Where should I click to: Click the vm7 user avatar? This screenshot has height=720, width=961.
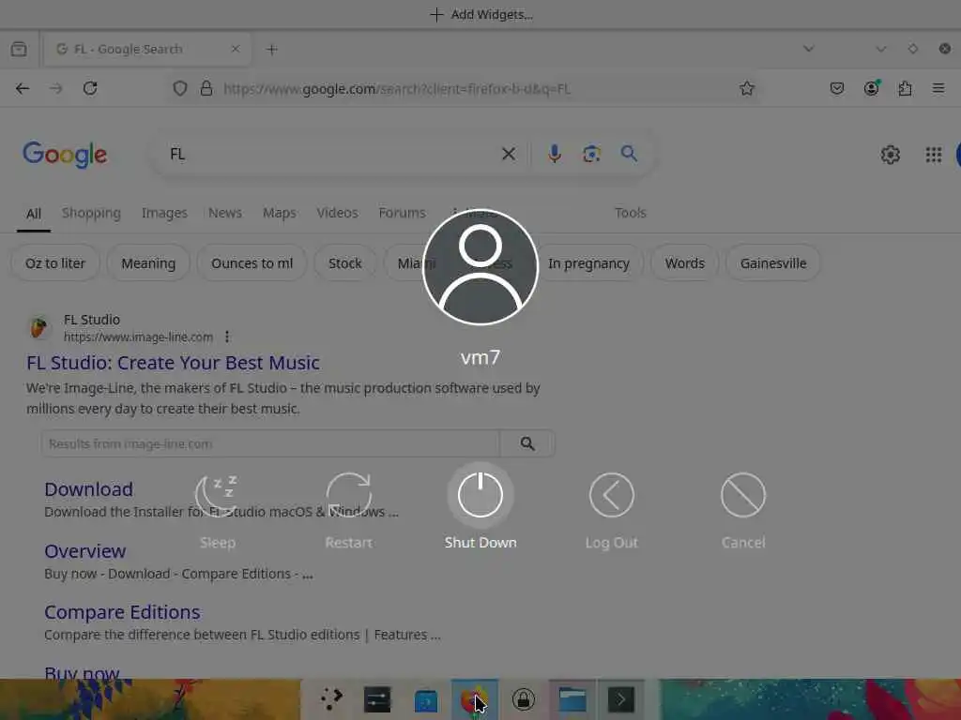480,267
